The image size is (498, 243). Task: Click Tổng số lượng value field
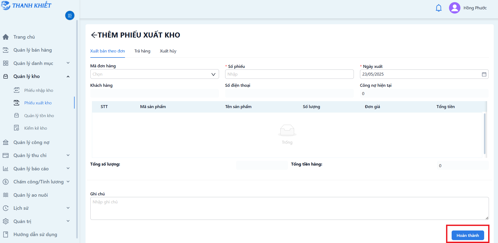tap(262, 166)
